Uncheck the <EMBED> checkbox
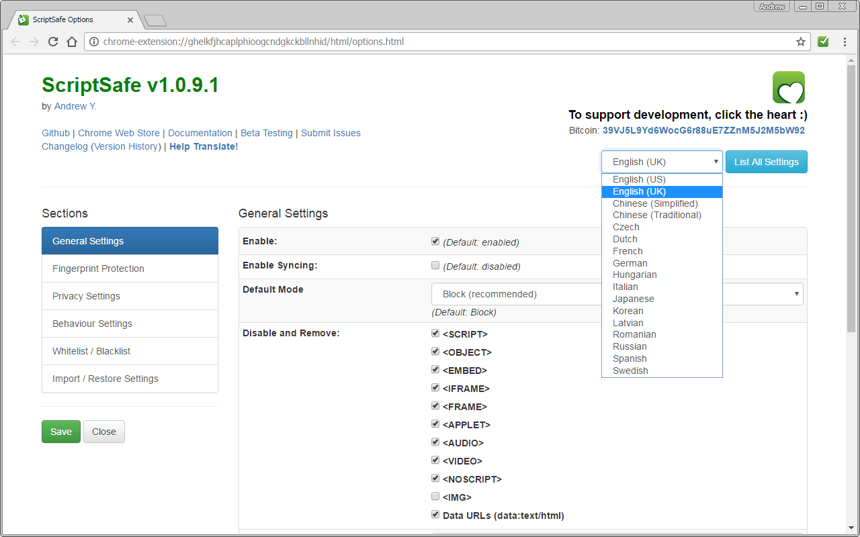Screen dimensions: 860x537 tap(435, 370)
